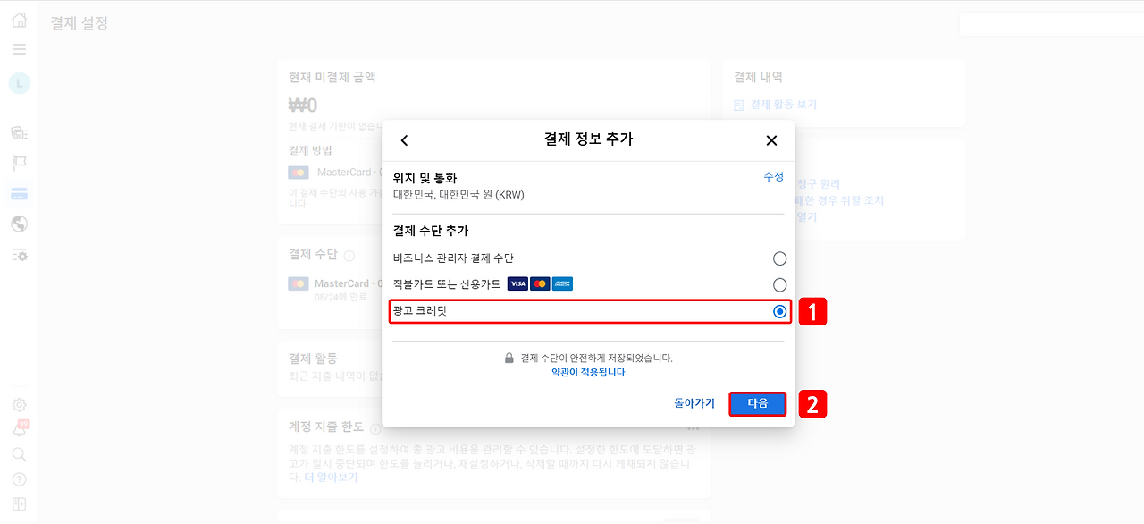Collapse the sidebar with the bottom toggle icon
1144x524 pixels.
[19, 503]
